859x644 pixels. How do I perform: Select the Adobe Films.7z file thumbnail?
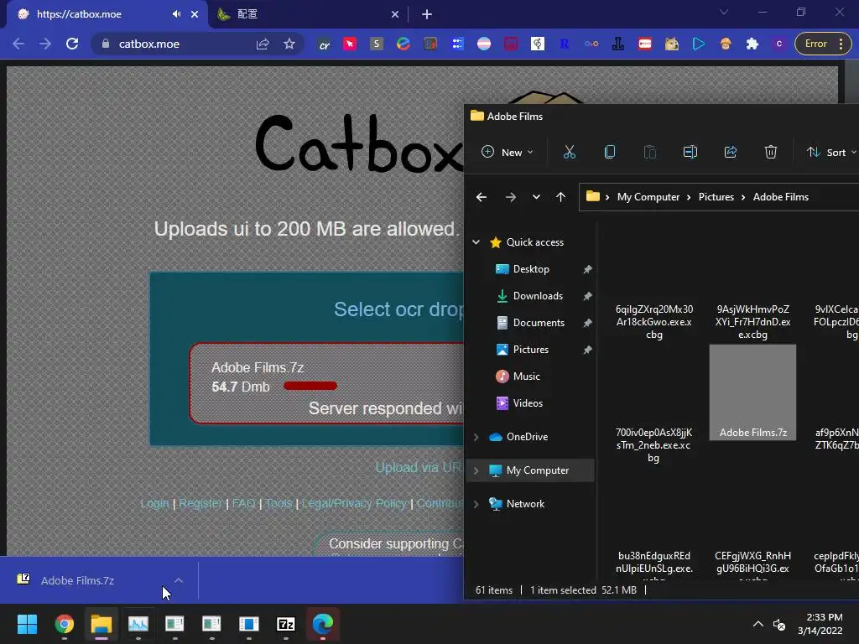pyautogui.click(x=752, y=392)
